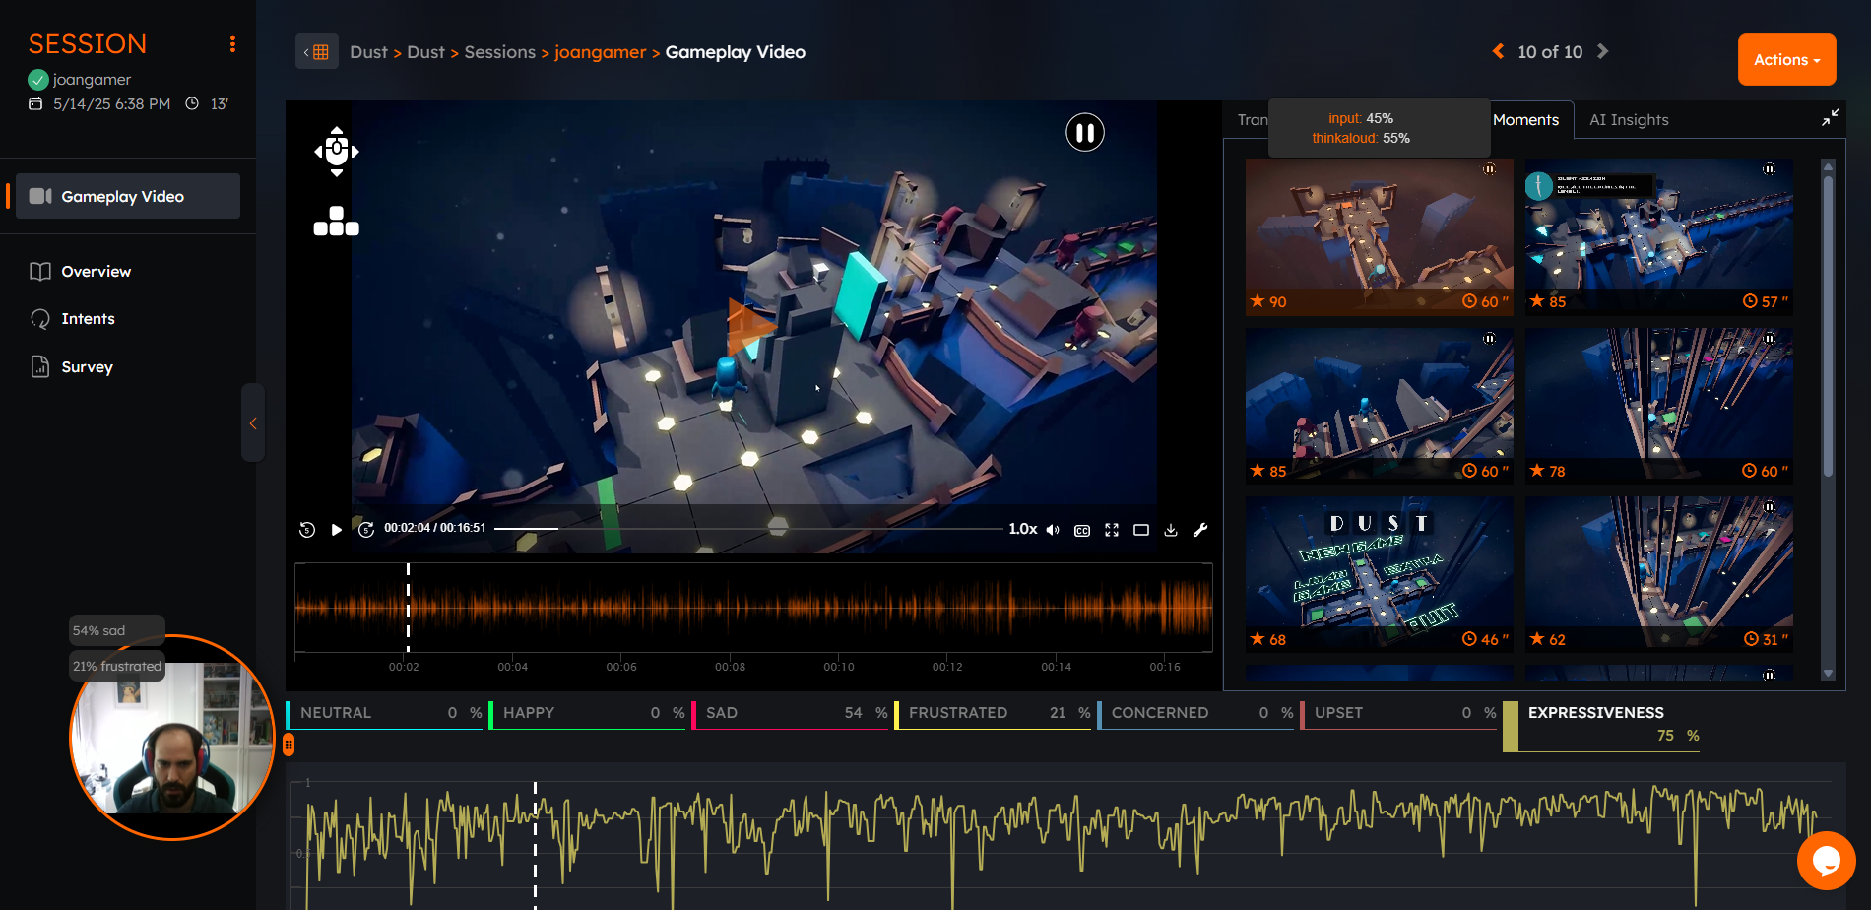Skip forward five seconds
Image resolution: width=1871 pixels, height=910 pixels.
tap(366, 530)
